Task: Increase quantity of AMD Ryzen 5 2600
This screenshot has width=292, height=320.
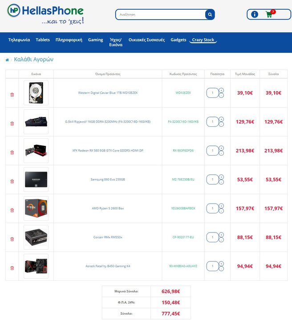Action: pos(221,206)
